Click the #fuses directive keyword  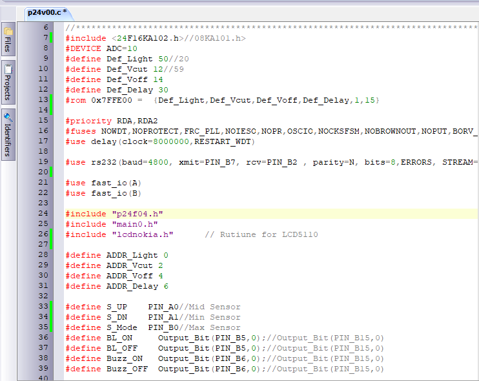point(81,131)
